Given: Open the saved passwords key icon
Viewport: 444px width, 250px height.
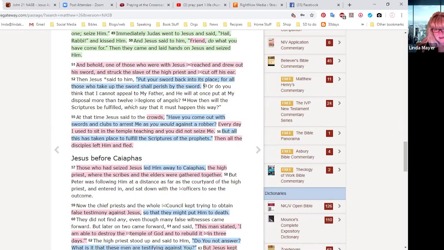Looking at the screenshot, I should click(x=302, y=15).
